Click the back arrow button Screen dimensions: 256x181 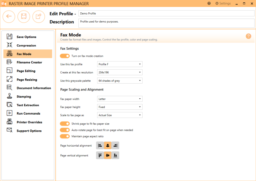coord(9,17)
